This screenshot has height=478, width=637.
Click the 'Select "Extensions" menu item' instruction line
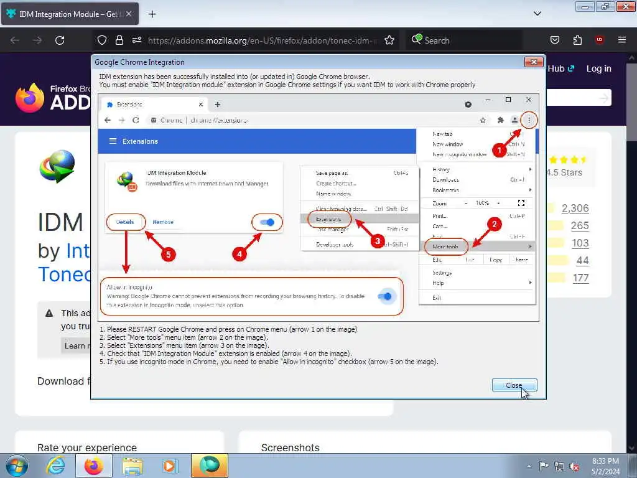click(x=184, y=345)
